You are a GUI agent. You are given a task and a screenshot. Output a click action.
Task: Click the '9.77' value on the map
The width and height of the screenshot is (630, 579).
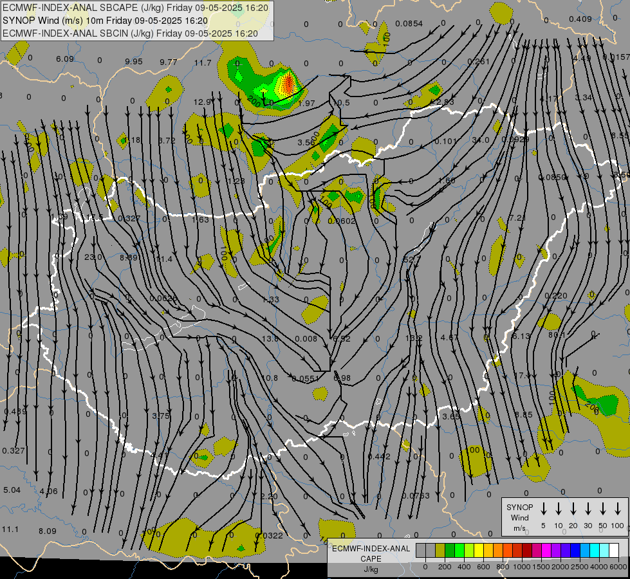169,62
